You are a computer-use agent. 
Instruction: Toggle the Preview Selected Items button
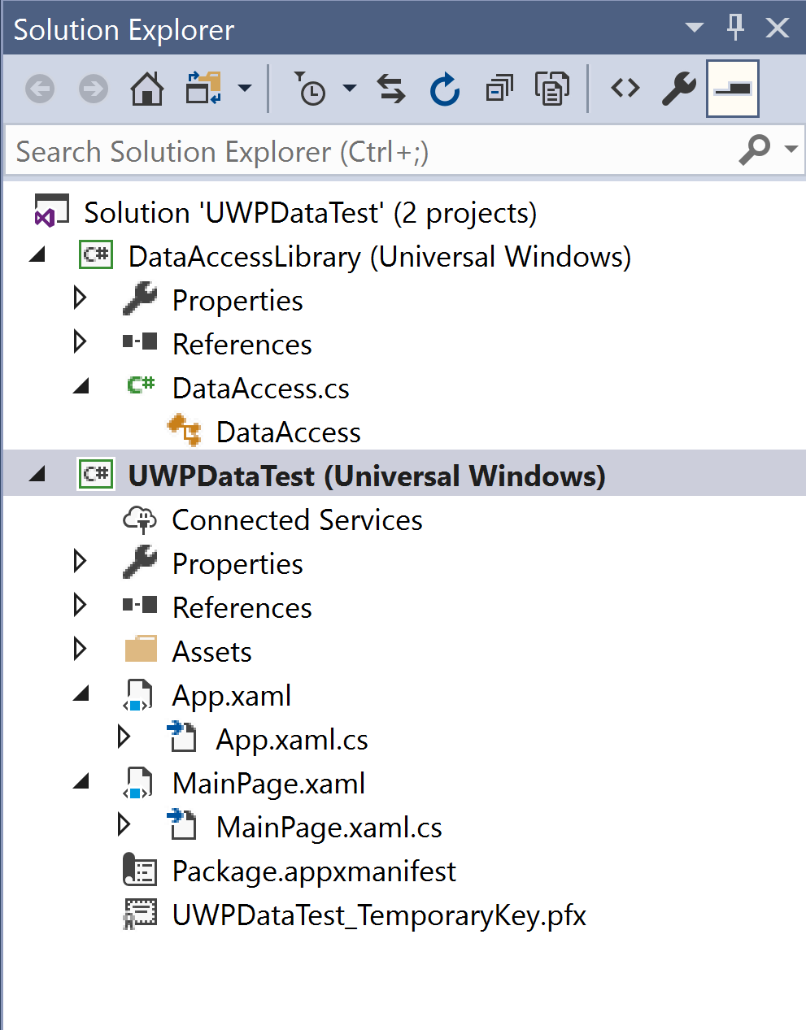tap(731, 88)
